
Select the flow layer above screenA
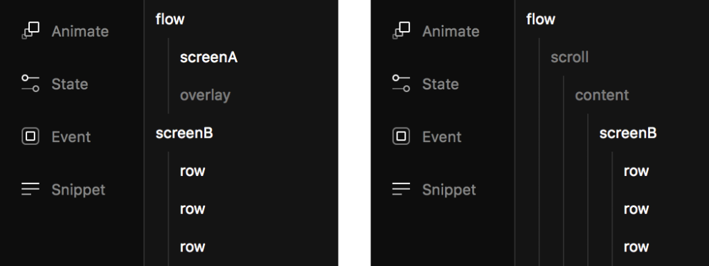(x=170, y=19)
